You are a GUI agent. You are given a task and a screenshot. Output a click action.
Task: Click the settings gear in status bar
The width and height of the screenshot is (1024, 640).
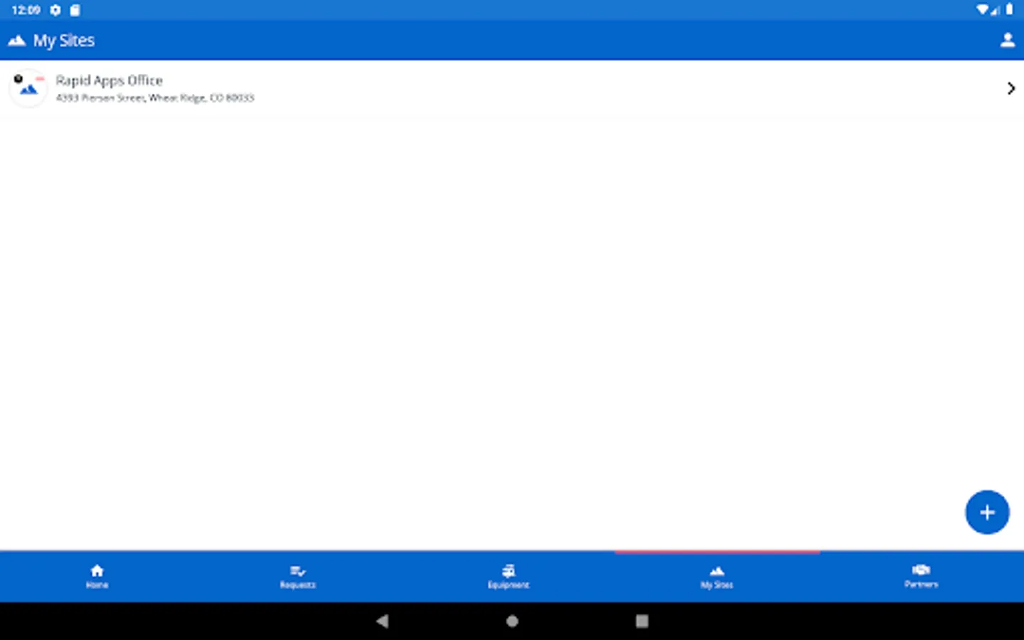[55, 10]
